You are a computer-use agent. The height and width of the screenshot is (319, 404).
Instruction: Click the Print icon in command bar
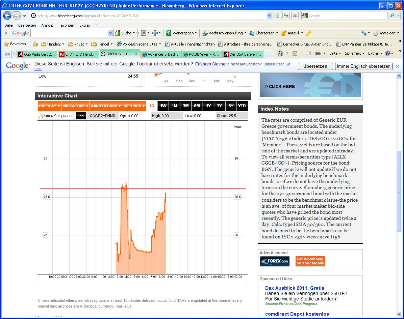coord(318,53)
